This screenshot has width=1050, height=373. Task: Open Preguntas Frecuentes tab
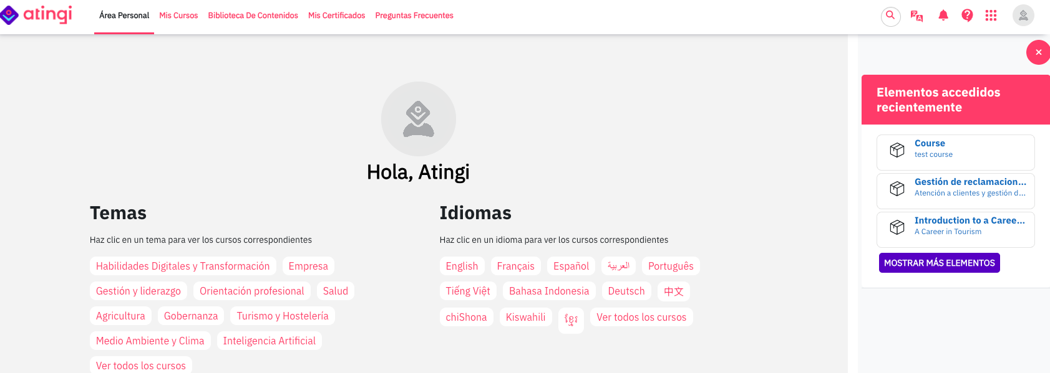coord(414,16)
